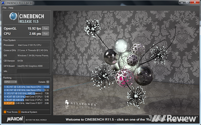
Task: Run the CPU benchmark
Action: tap(46, 34)
